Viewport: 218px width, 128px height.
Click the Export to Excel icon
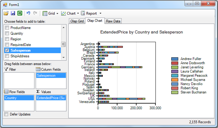click(20, 13)
